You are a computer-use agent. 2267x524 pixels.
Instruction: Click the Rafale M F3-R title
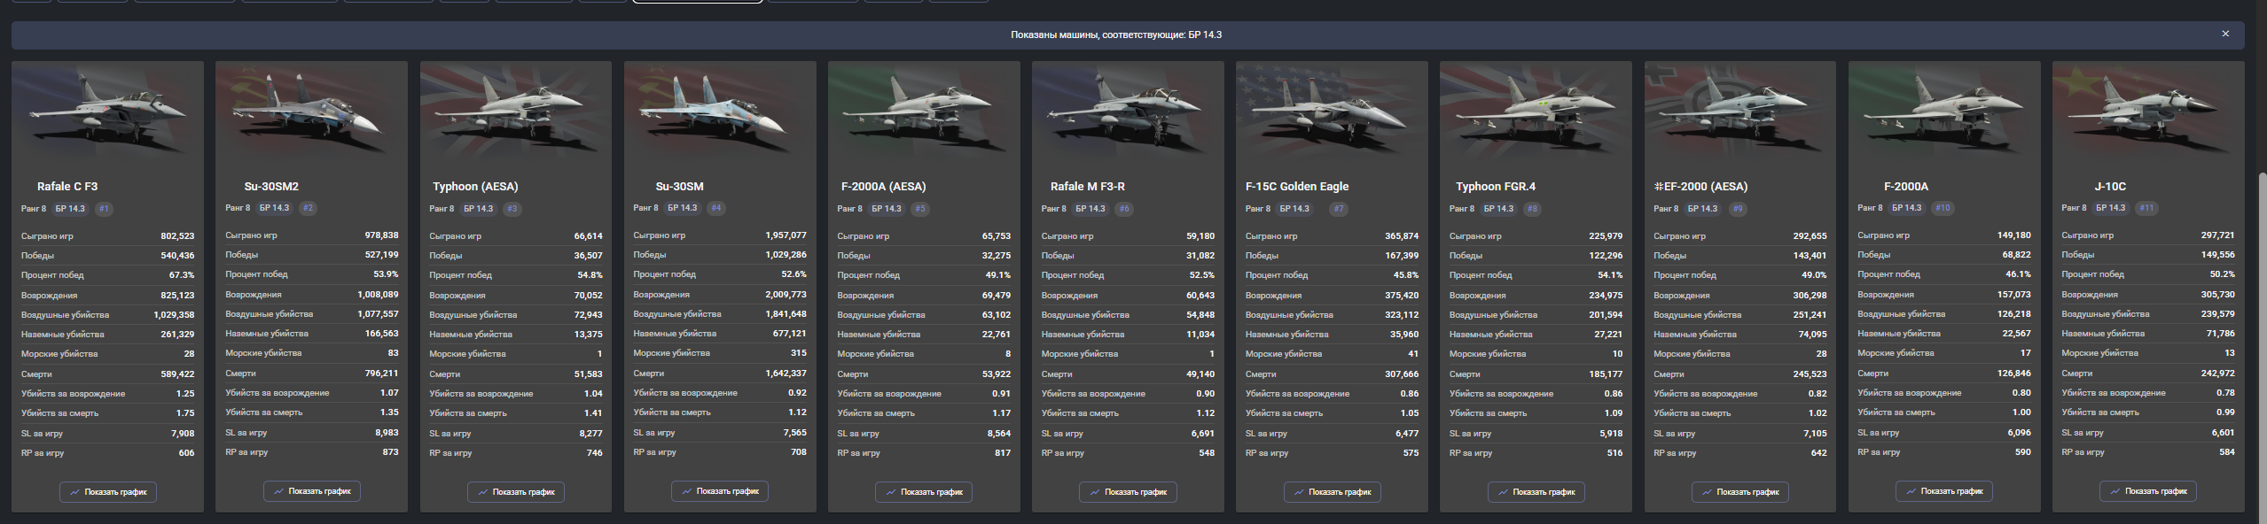[1088, 187]
